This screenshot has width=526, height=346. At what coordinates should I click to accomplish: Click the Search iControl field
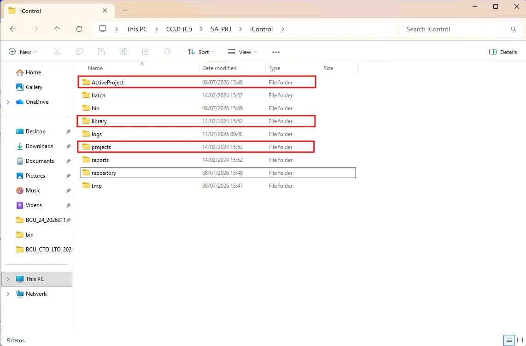tap(461, 29)
